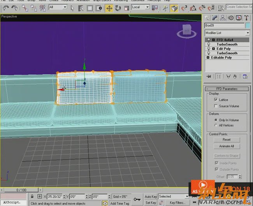Click the Add Time Tag field
Image resolution: width=253 pixels, height=206 pixels.
click(120, 203)
